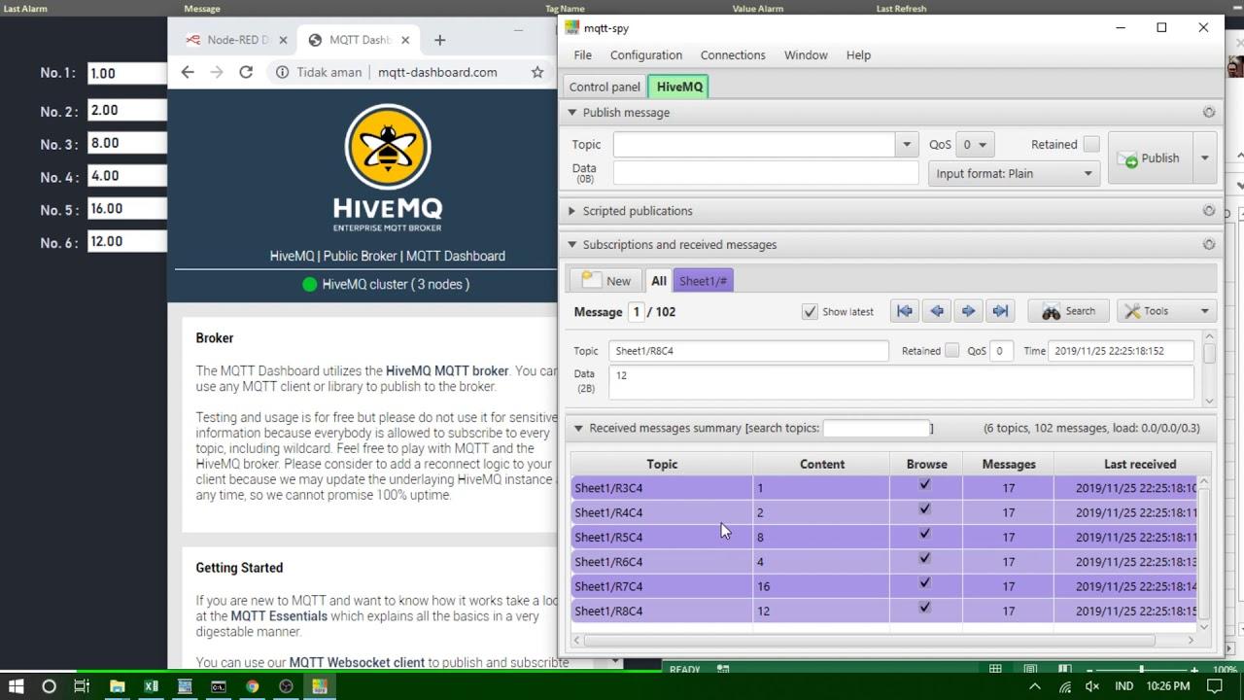Jump to the first message with arrow icon
Viewport: 1244px width, 700px height.
tap(904, 310)
